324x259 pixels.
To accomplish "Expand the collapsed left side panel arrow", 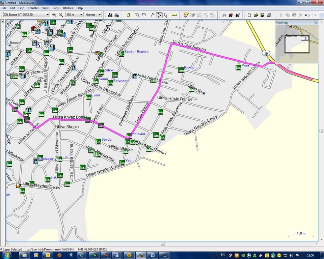I will (x=2, y=22).
